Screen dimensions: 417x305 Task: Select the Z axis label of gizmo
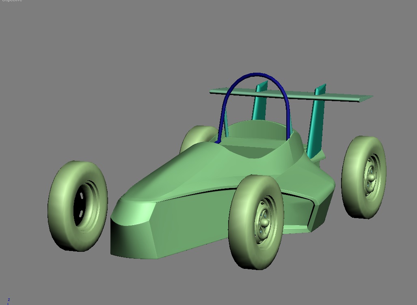[x=9, y=300]
